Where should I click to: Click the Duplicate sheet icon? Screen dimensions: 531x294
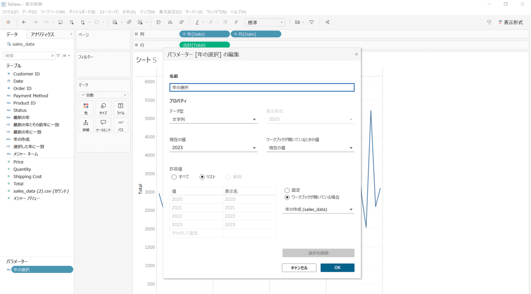[129, 22]
